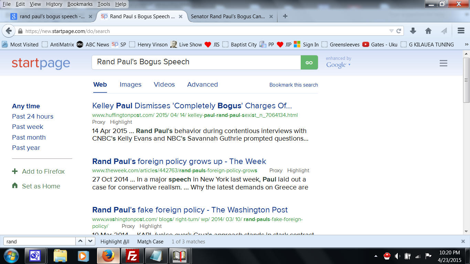Open Live Show bookmark
The width and height of the screenshot is (470, 264).
tap(186, 44)
